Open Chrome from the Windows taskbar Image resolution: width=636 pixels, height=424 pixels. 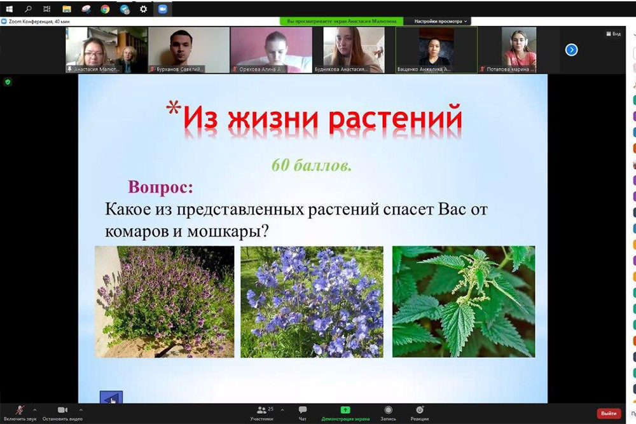pyautogui.click(x=105, y=9)
